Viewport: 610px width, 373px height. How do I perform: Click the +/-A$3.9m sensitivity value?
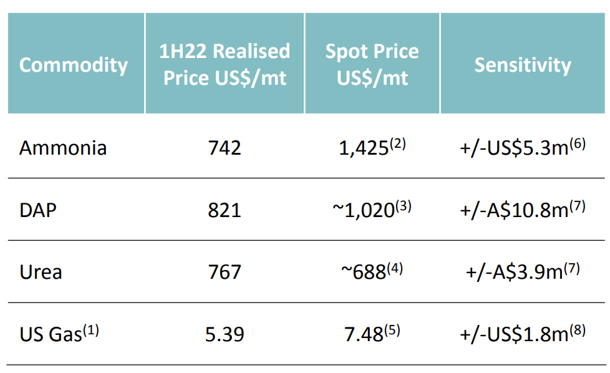click(523, 271)
